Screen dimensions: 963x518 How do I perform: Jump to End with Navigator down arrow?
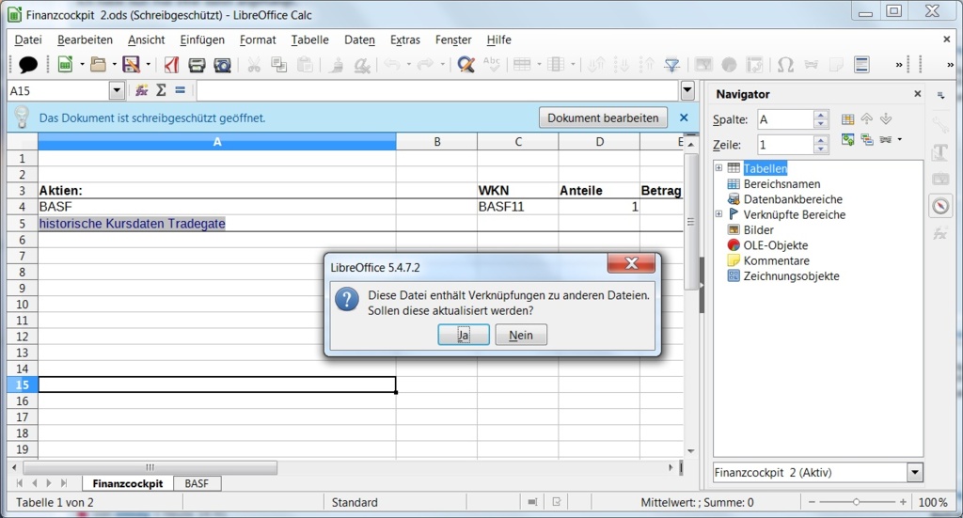point(886,119)
